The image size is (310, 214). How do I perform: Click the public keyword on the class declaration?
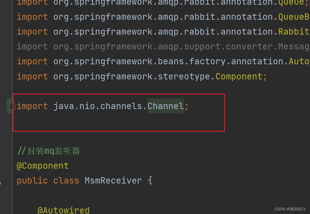(x=32, y=180)
